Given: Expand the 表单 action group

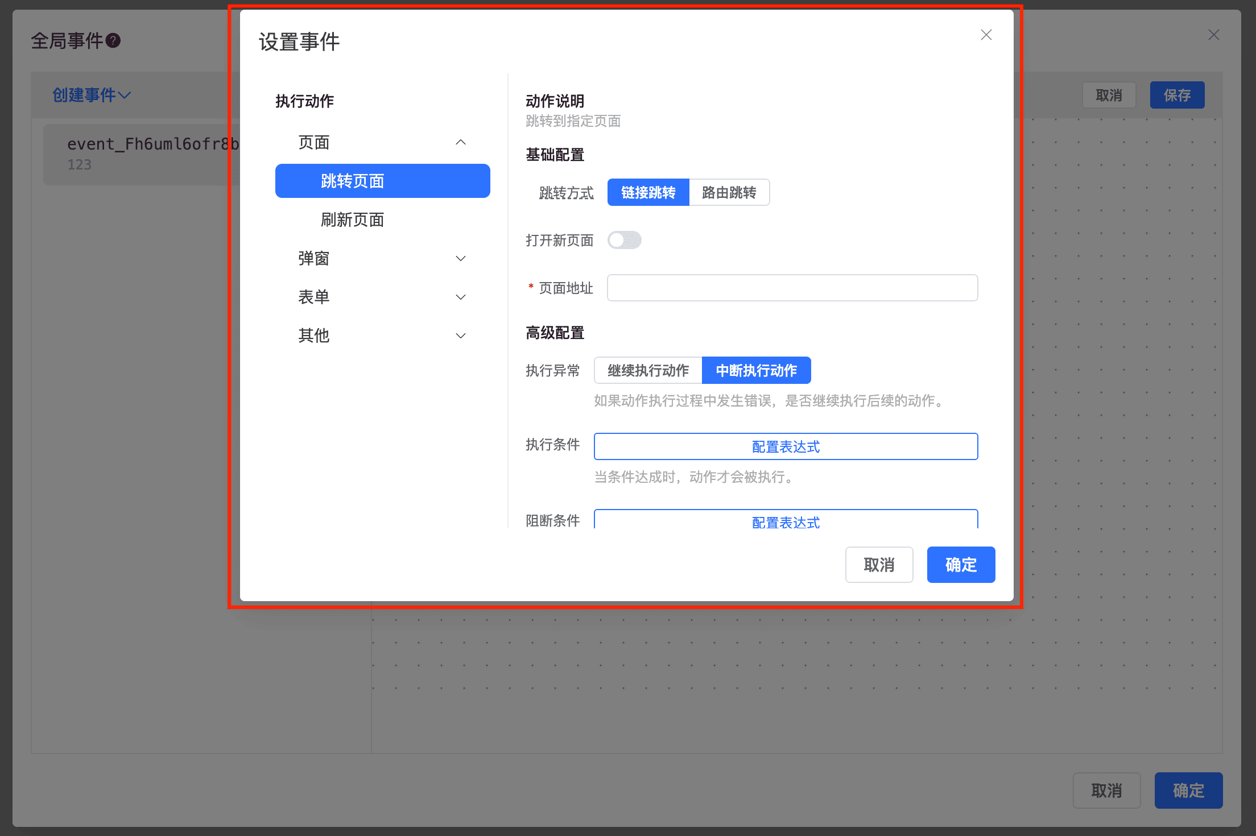Looking at the screenshot, I should point(460,297).
